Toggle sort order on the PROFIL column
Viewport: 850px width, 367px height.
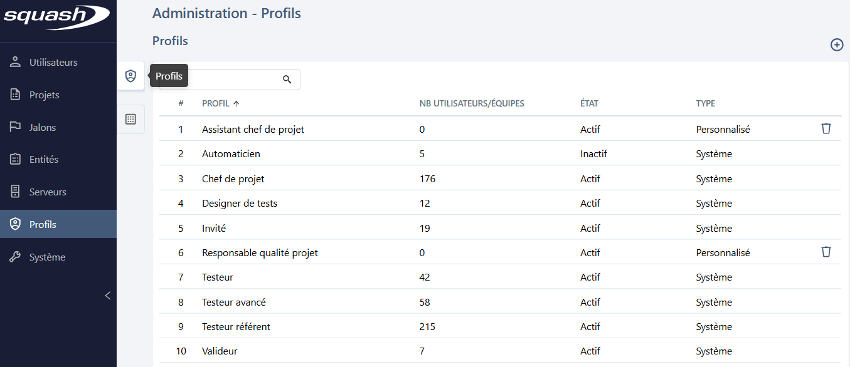pos(216,103)
